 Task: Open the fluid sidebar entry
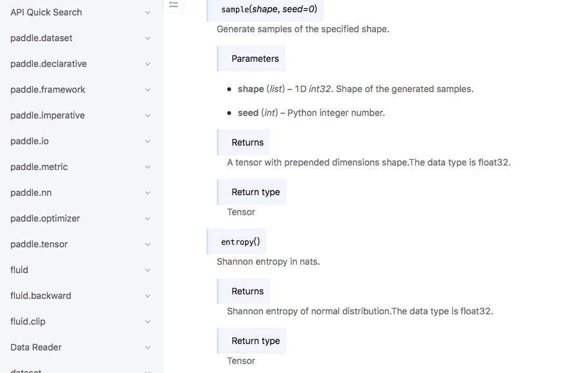tap(19, 270)
